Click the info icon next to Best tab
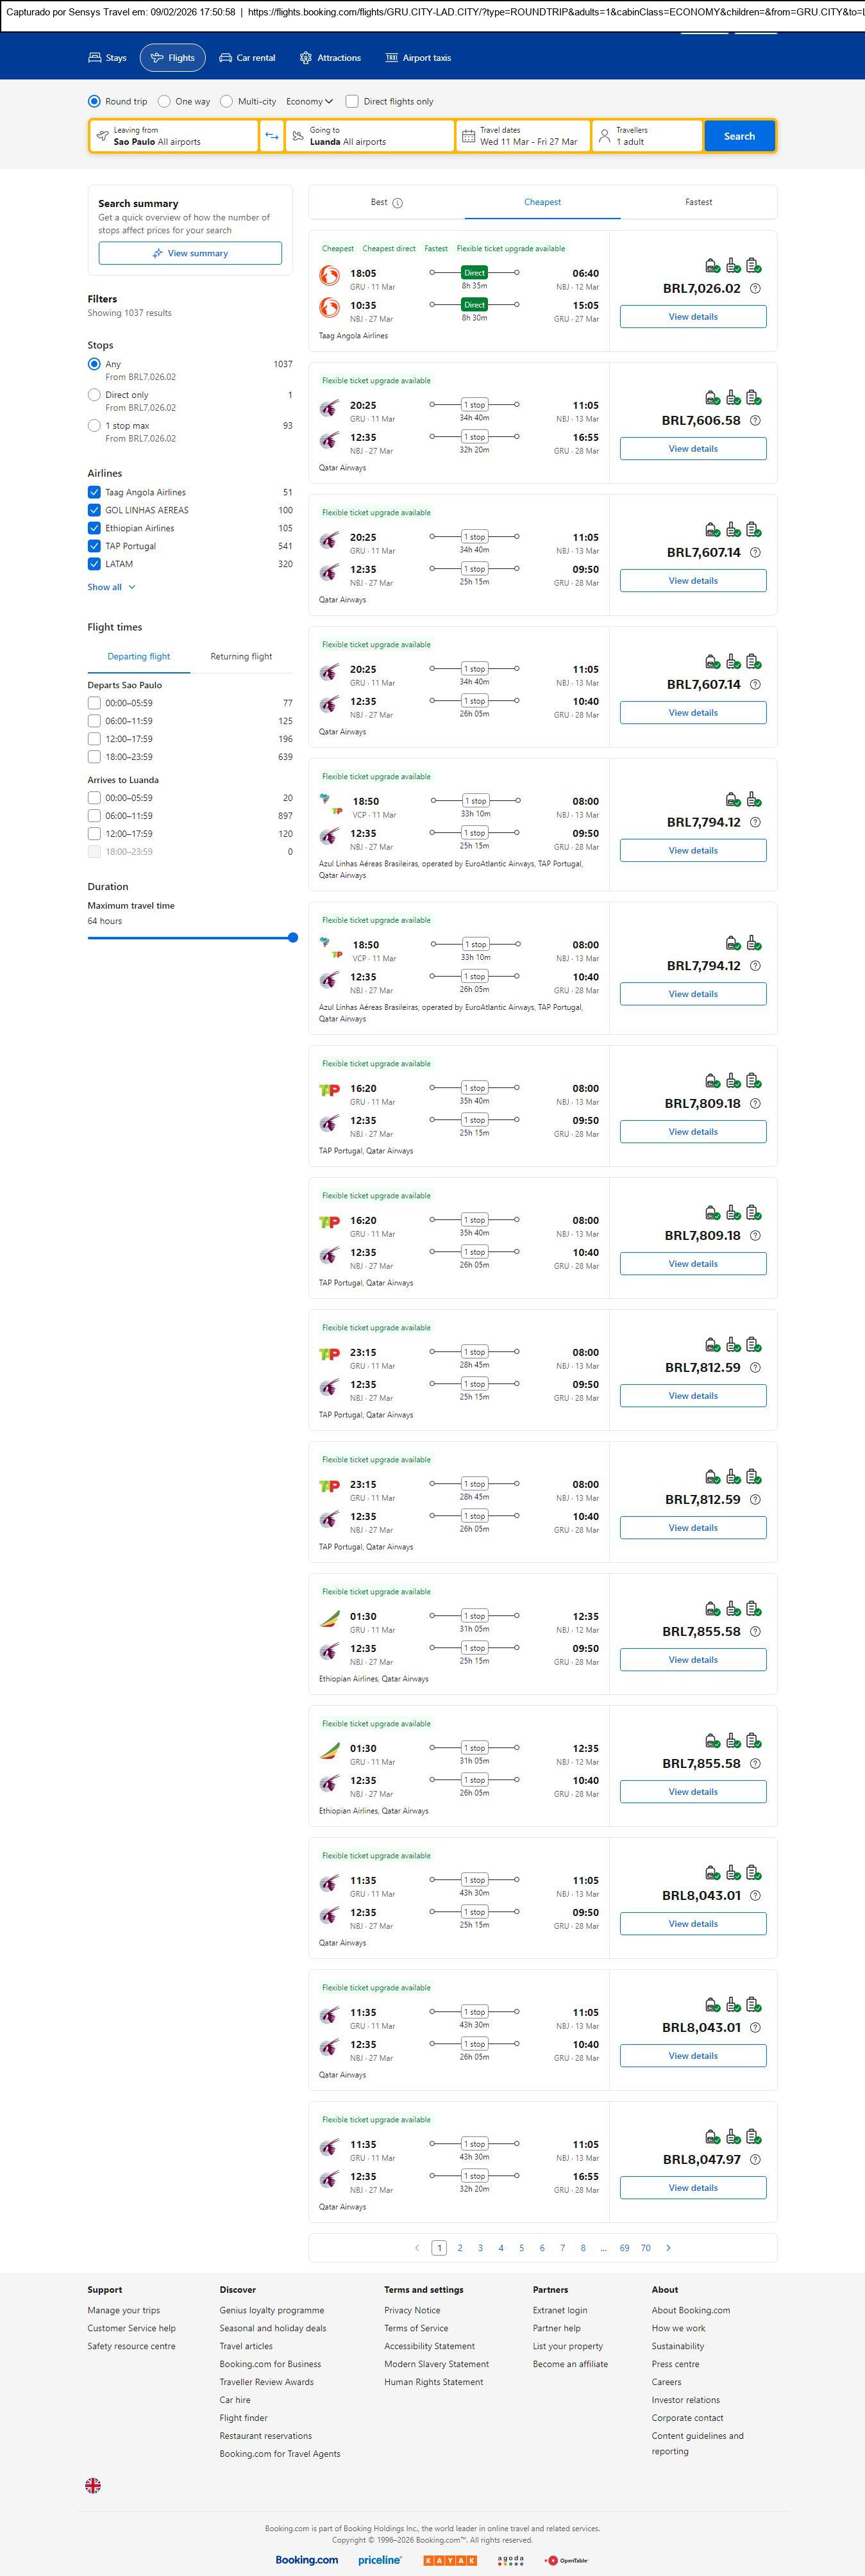865x2576 pixels. 398,203
